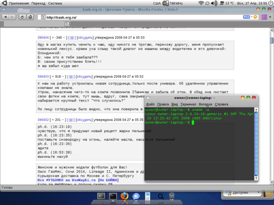Click the Firefox Forward arrow button
The height and width of the screenshot is (205, 274).
(x=12, y=17)
